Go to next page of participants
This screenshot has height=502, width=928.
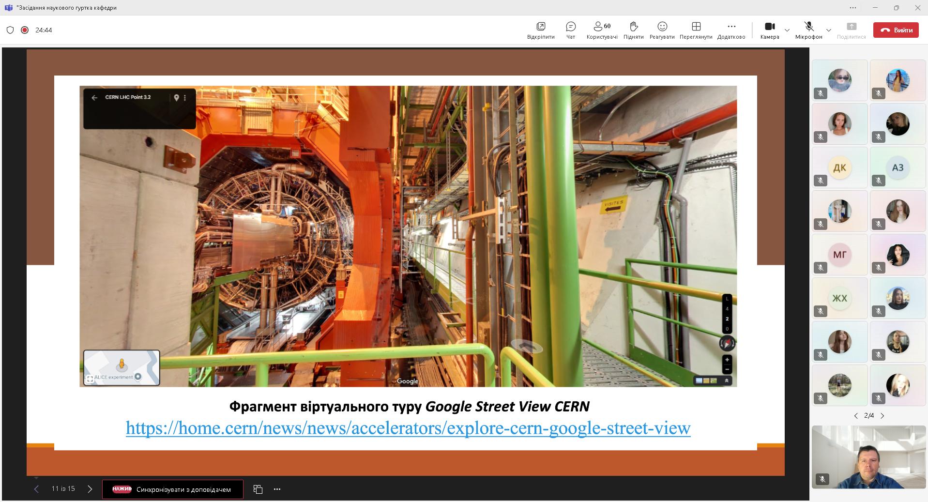882,416
